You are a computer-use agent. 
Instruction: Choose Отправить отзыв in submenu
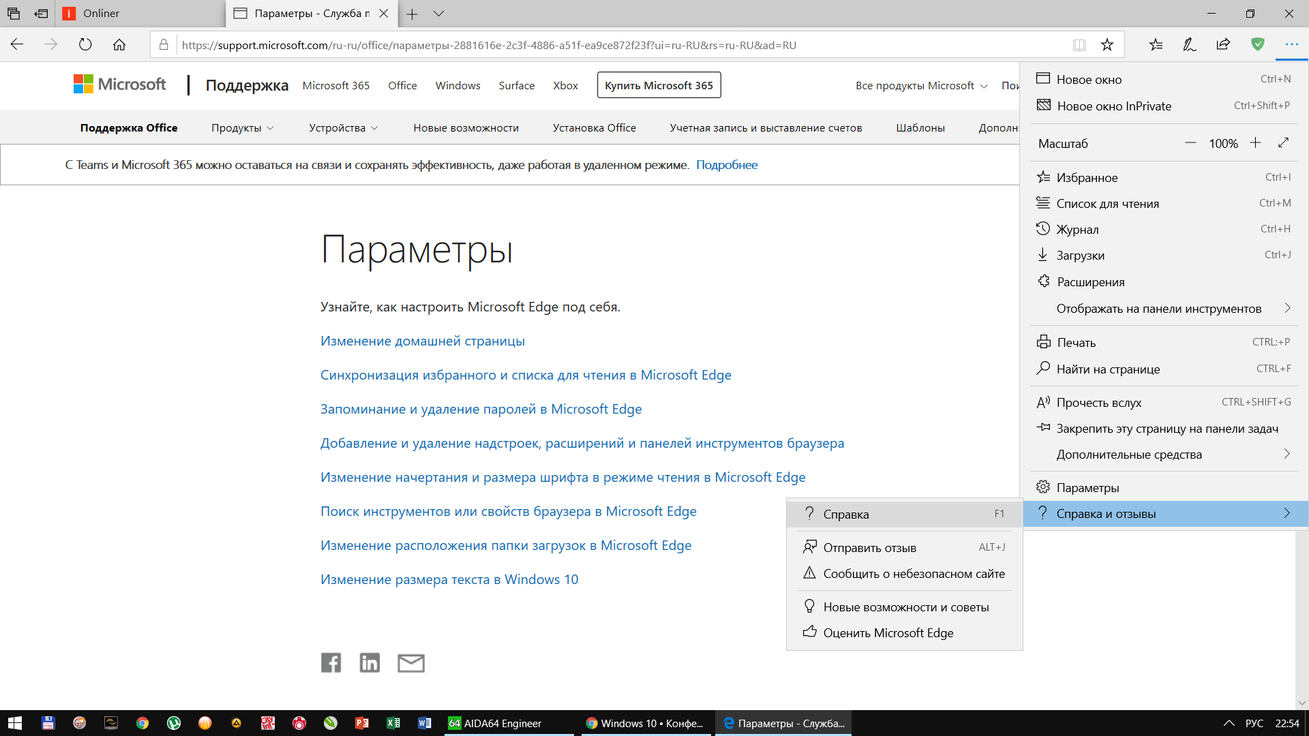click(869, 548)
